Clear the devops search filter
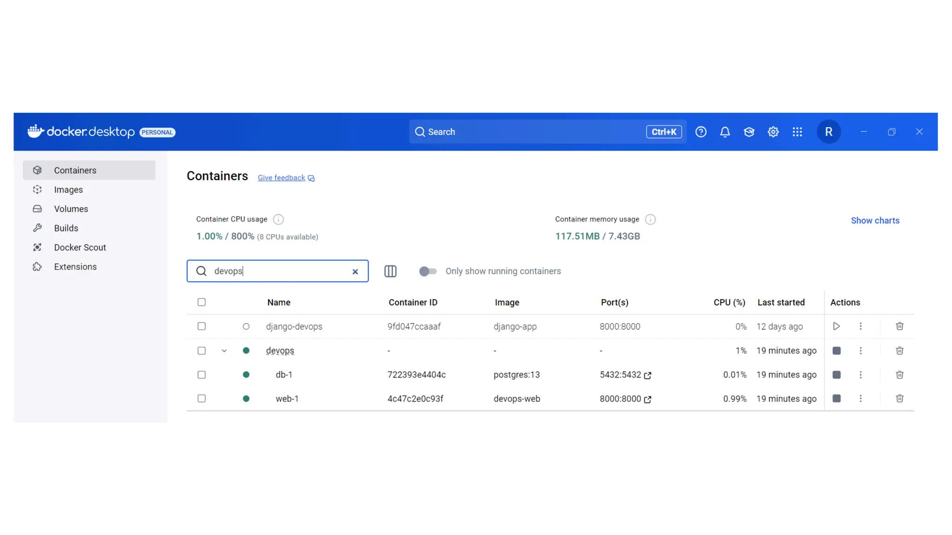This screenshot has height=535, width=952. (x=355, y=272)
